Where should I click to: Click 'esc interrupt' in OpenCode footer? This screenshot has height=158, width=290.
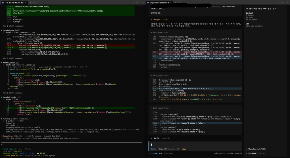click(x=166, y=153)
